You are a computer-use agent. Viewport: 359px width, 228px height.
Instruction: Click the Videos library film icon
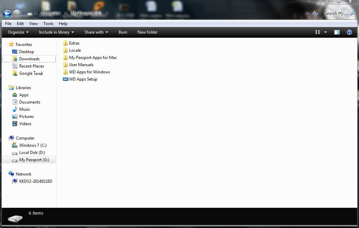15,124
